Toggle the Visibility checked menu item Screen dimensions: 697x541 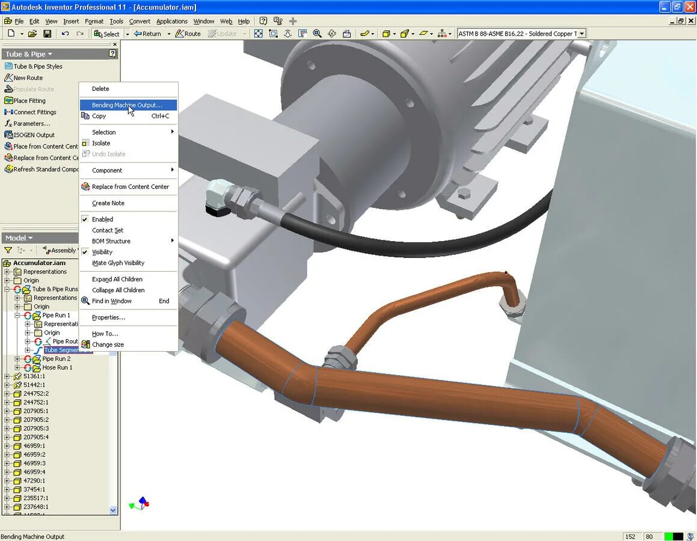point(128,252)
